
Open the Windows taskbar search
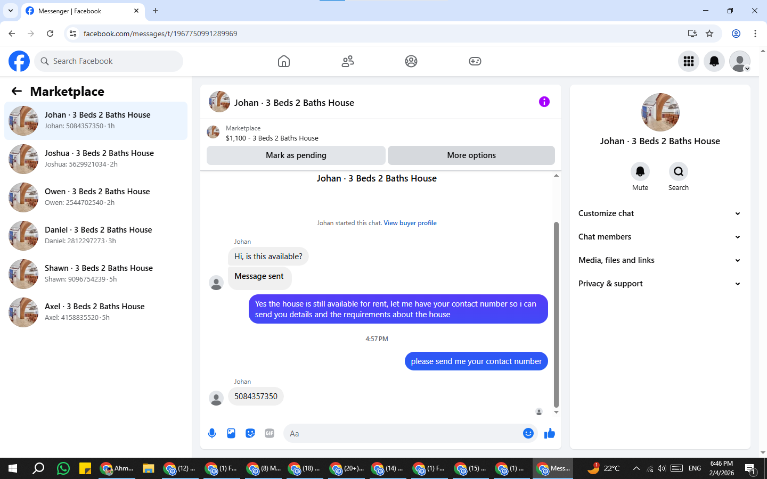pos(38,468)
